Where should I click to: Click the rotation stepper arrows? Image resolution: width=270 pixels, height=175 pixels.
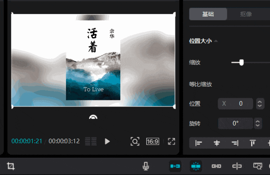pyautogui.click(x=258, y=123)
